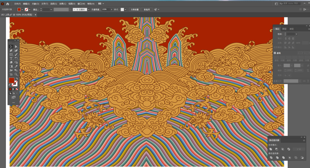This screenshot has width=310, height=168.
Task: Click the toolbox stroke (none) box
Action: click(15, 84)
